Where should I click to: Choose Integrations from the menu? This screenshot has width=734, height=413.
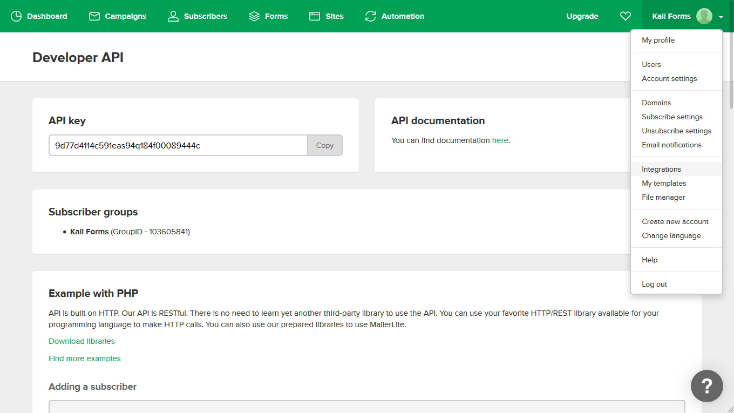click(x=676, y=169)
